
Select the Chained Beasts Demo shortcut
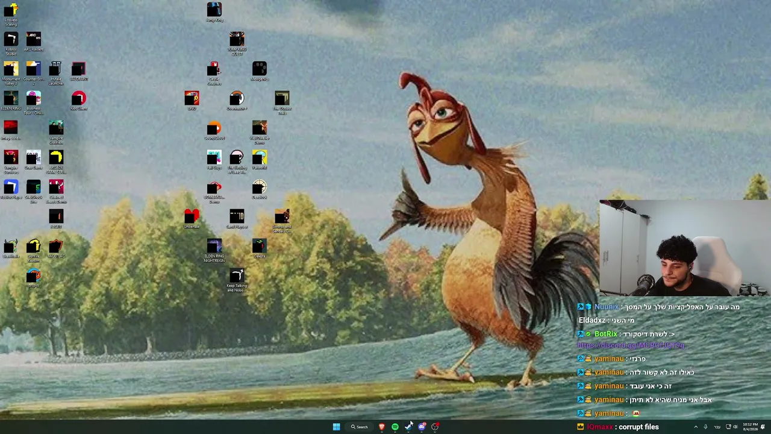(55, 192)
